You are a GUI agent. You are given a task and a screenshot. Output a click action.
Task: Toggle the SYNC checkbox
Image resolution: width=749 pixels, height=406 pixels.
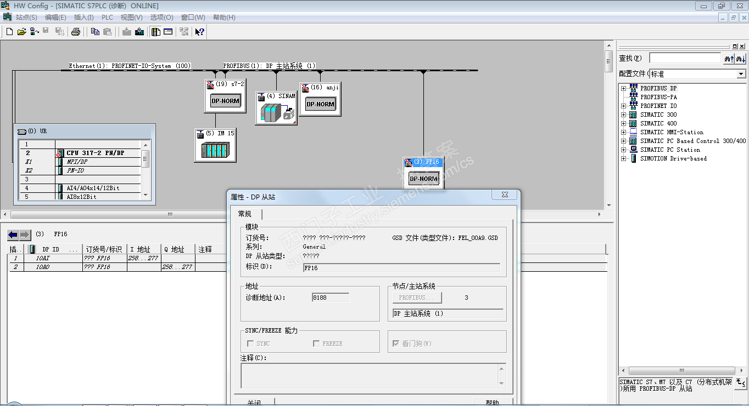click(250, 344)
